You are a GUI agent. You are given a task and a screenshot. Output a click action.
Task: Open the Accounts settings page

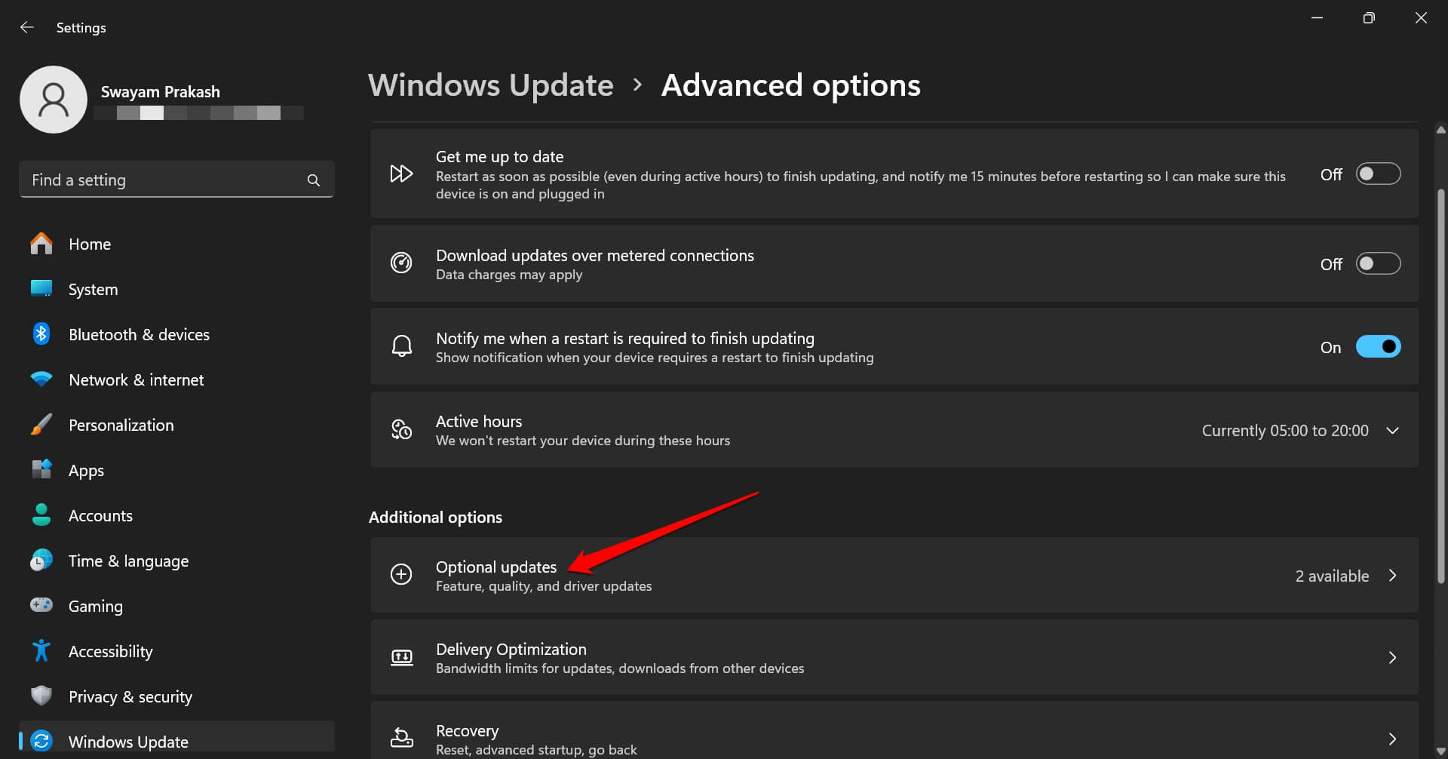(100, 516)
